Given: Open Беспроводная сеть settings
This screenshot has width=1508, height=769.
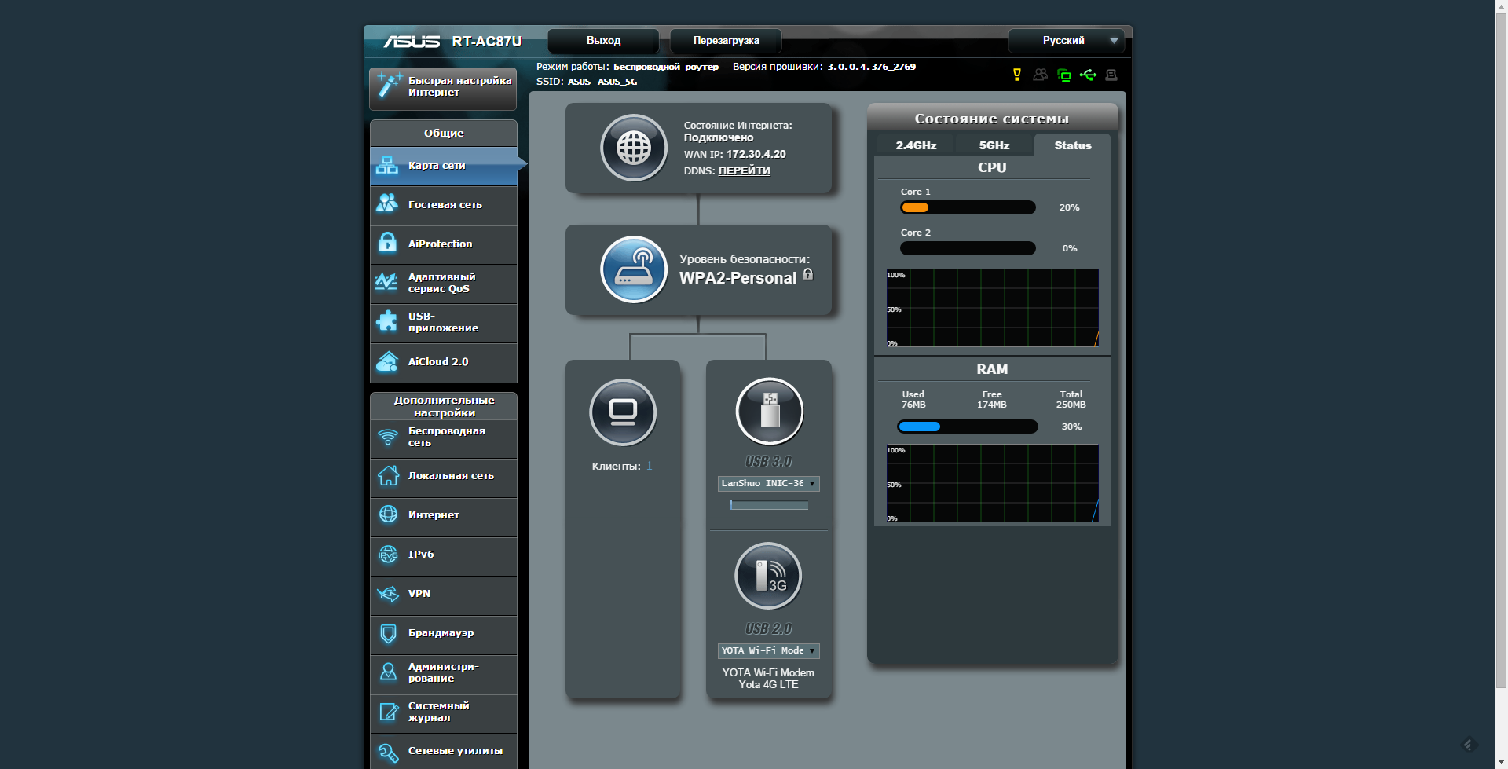Looking at the screenshot, I should 444,438.
